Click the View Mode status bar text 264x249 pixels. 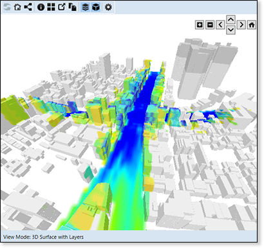(43, 237)
